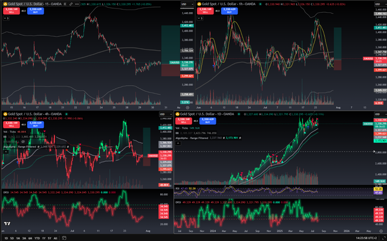Open time axis settings gear on 15-minute chart

click(187, 108)
